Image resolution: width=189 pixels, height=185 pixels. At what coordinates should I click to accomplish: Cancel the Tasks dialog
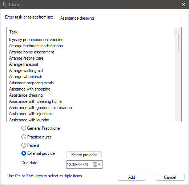pyautogui.click(x=170, y=177)
